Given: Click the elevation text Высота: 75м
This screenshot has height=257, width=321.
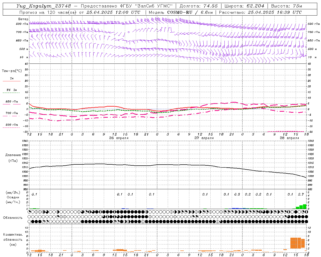Looking at the screenshot, I should (x=287, y=6).
